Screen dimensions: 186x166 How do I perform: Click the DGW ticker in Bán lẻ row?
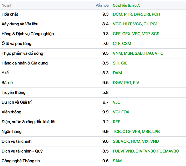pyautogui.click(x=118, y=83)
